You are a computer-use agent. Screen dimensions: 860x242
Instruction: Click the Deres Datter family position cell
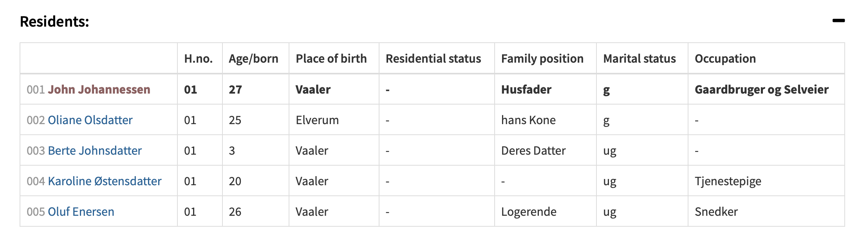[533, 151]
